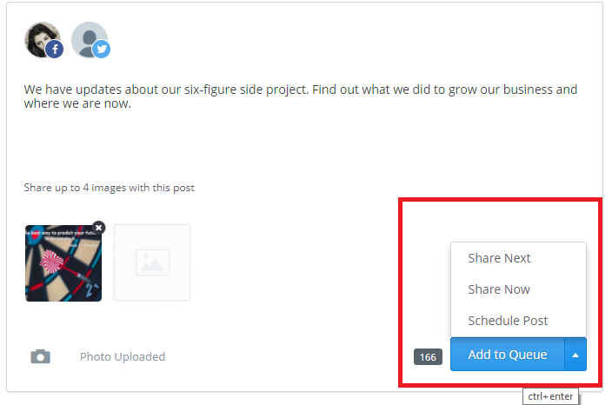Expand the arrow beside Add to Queue
The width and height of the screenshot is (612, 405).
tap(575, 355)
